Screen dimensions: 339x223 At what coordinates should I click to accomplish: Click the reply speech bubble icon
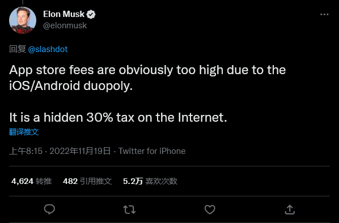(x=49, y=209)
